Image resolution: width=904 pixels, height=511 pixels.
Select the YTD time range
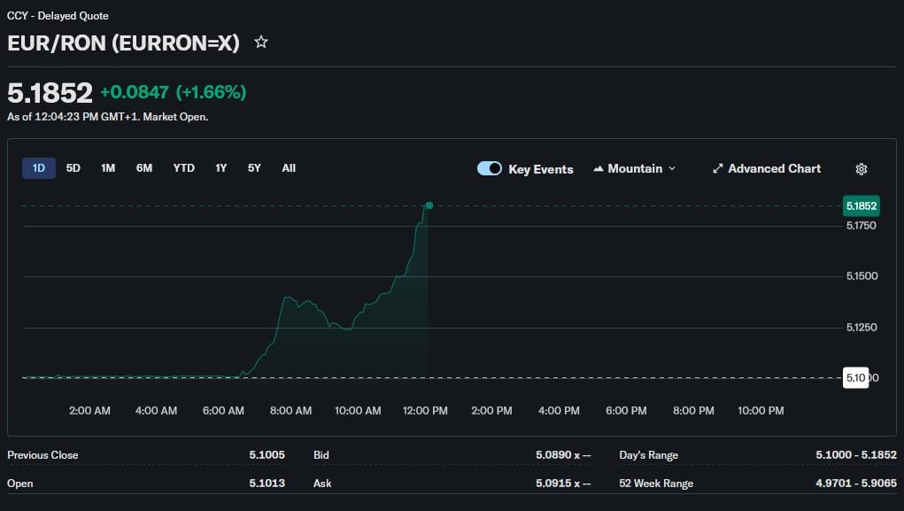184,168
